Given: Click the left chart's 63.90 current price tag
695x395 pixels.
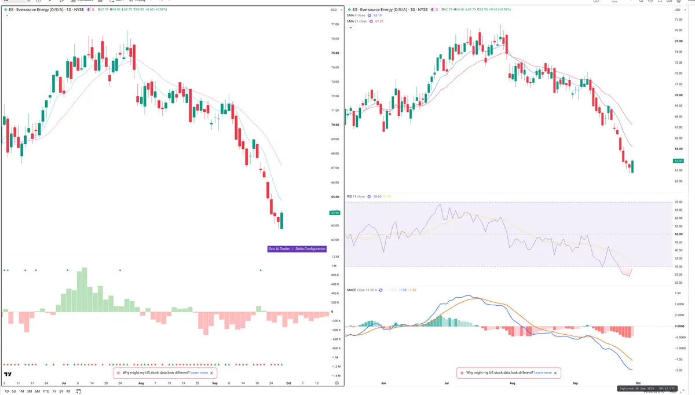Looking at the screenshot, I should click(334, 213).
